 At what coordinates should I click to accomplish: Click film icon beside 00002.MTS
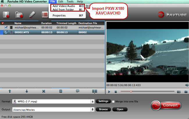click(11, 32)
